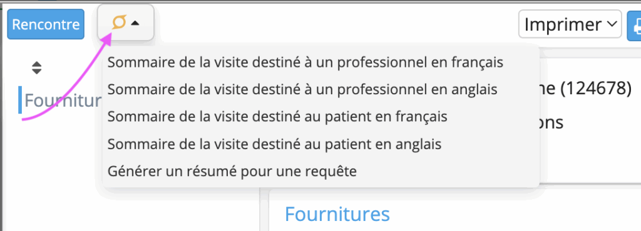The width and height of the screenshot is (641, 231).
Task: Click the chevron inside Imprimer box
Action: 612,24
